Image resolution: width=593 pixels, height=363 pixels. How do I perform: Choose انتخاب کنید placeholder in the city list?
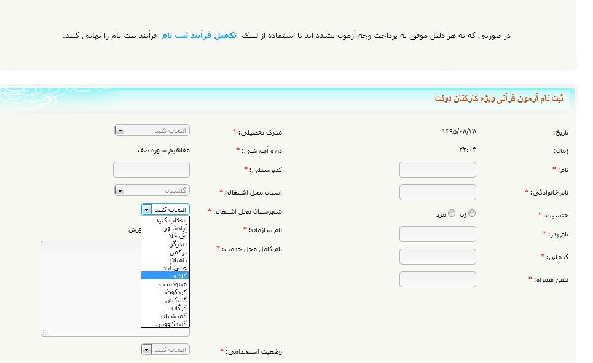coord(165,220)
